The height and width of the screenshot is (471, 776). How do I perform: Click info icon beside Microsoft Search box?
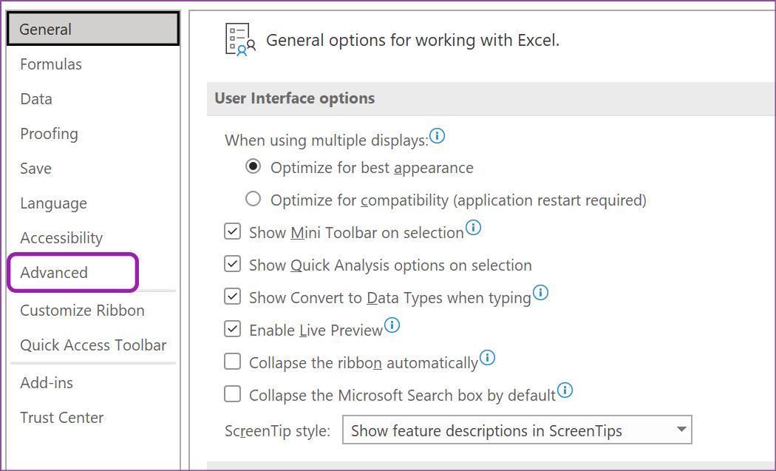pos(565,390)
